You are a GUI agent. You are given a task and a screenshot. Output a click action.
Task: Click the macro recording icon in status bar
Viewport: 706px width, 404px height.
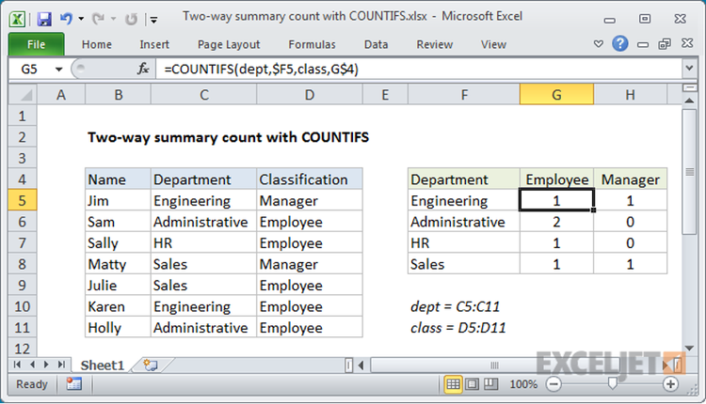(x=73, y=384)
